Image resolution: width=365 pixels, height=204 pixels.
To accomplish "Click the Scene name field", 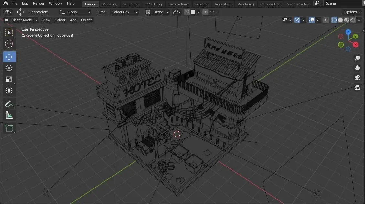I will pyautogui.click(x=343, y=3).
